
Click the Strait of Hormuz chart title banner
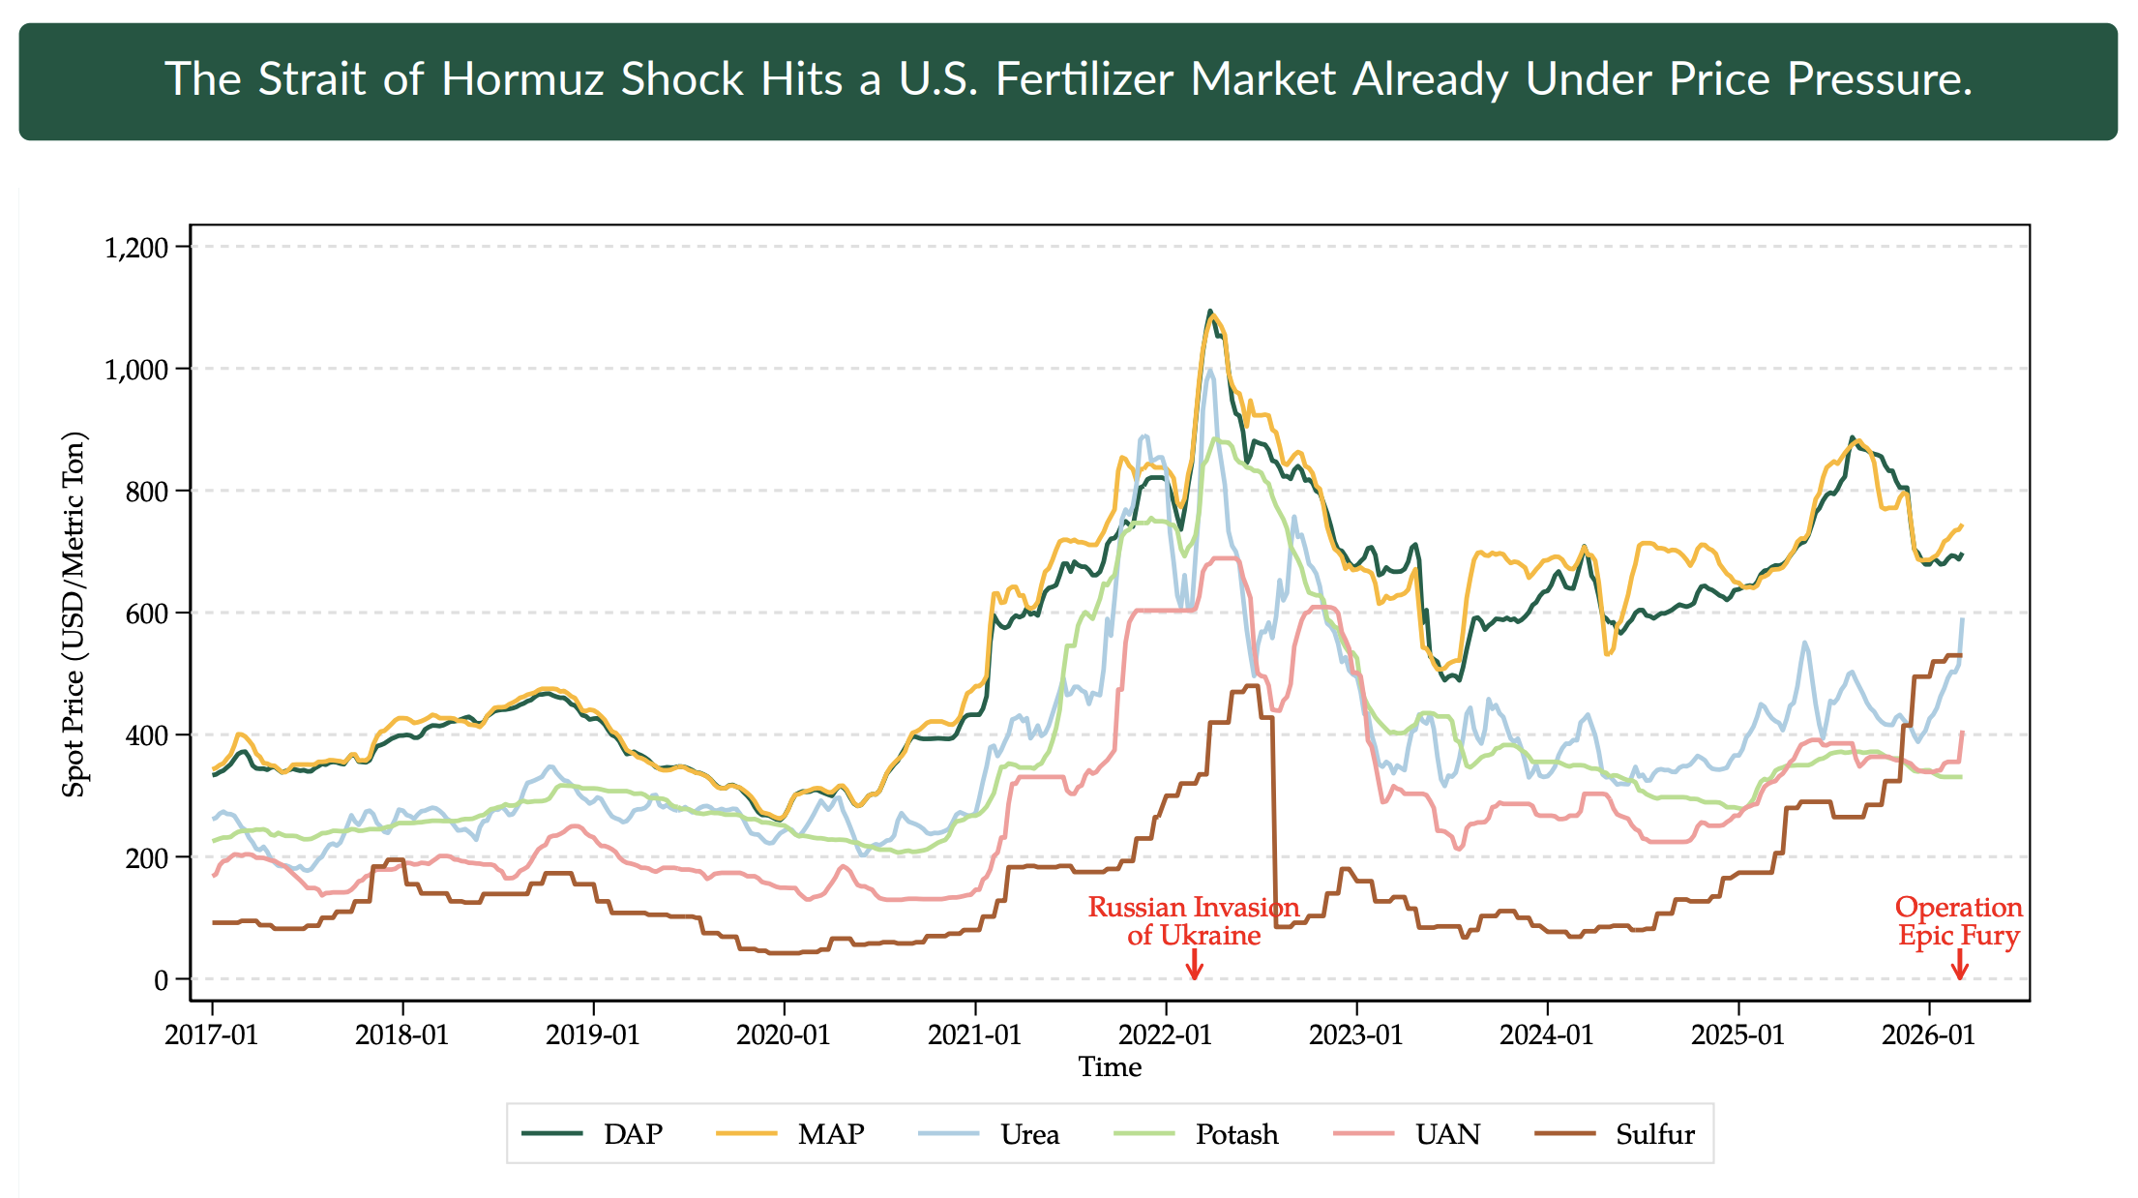click(1068, 81)
